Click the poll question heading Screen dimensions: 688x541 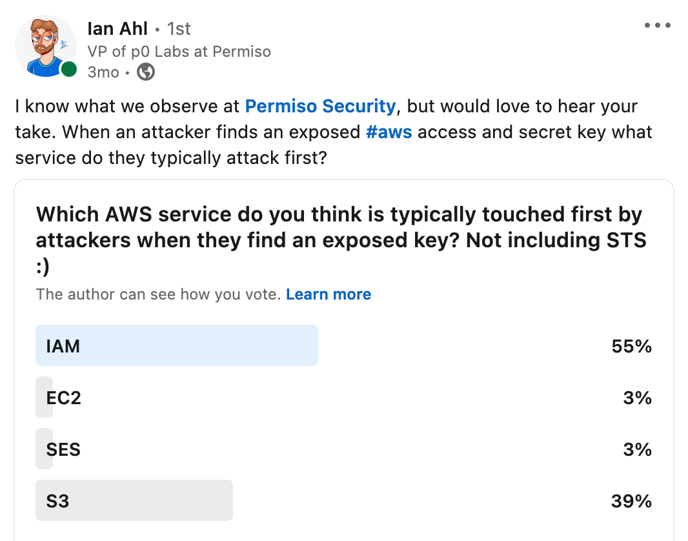(x=341, y=240)
